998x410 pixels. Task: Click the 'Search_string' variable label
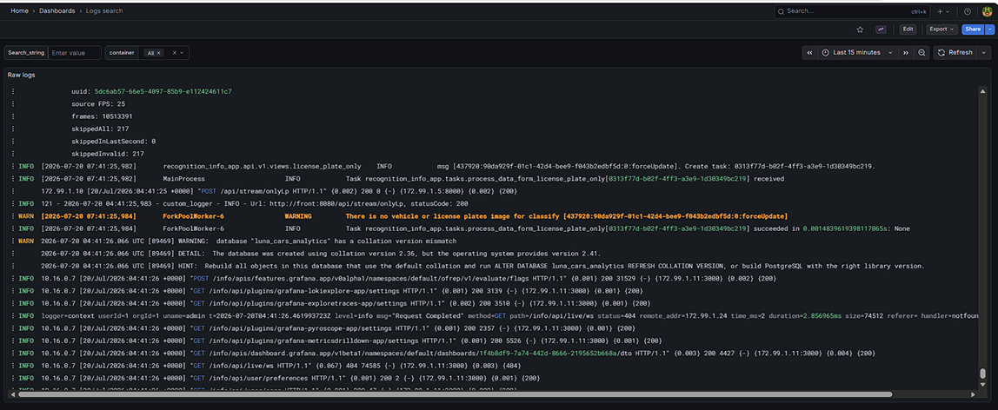pos(26,53)
